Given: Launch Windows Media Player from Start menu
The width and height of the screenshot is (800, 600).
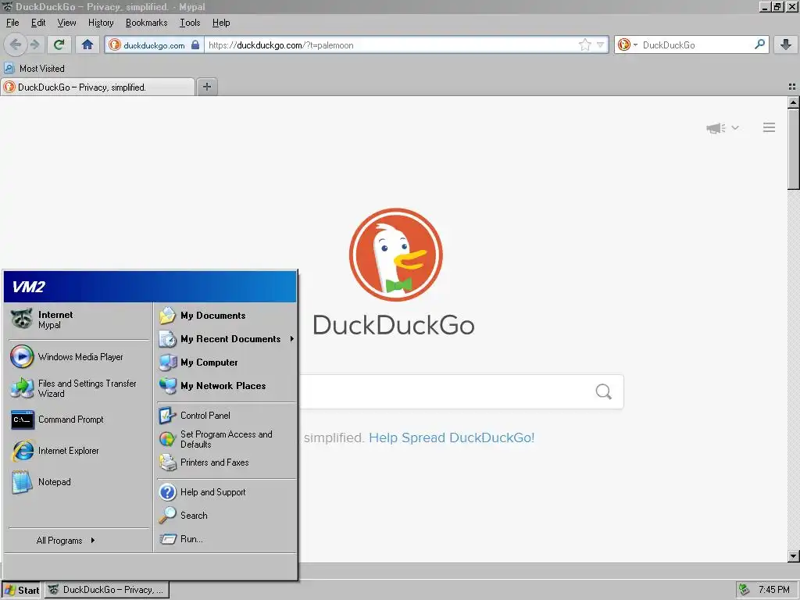Looking at the screenshot, I should pyautogui.click(x=78, y=356).
